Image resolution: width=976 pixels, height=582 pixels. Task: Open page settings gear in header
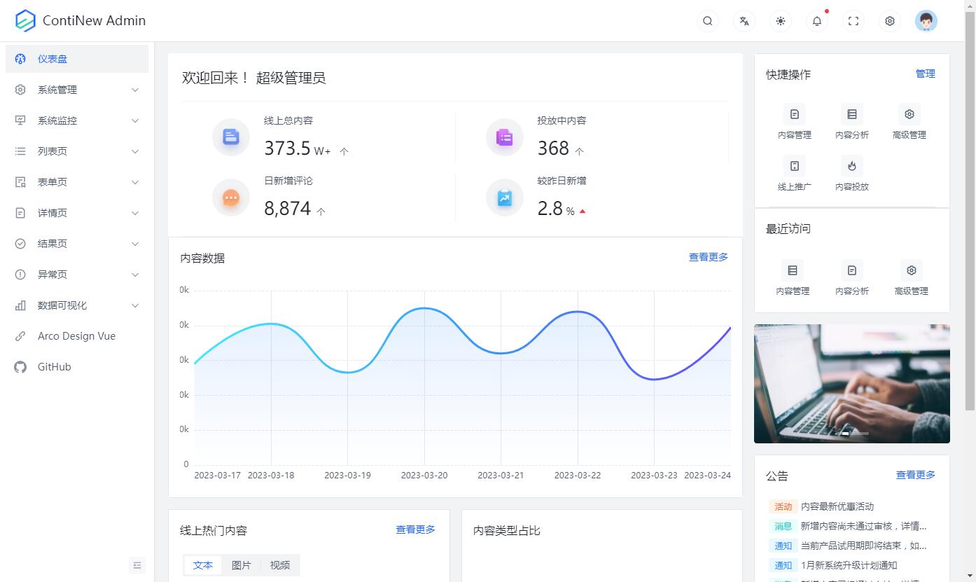pos(890,21)
